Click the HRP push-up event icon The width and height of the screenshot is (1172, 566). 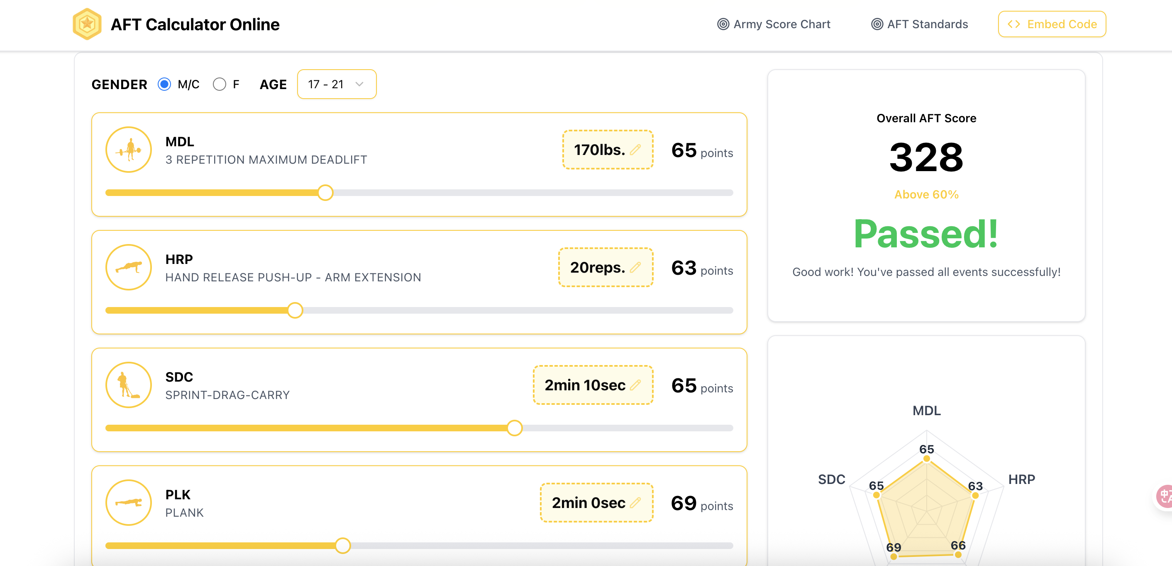[129, 267]
